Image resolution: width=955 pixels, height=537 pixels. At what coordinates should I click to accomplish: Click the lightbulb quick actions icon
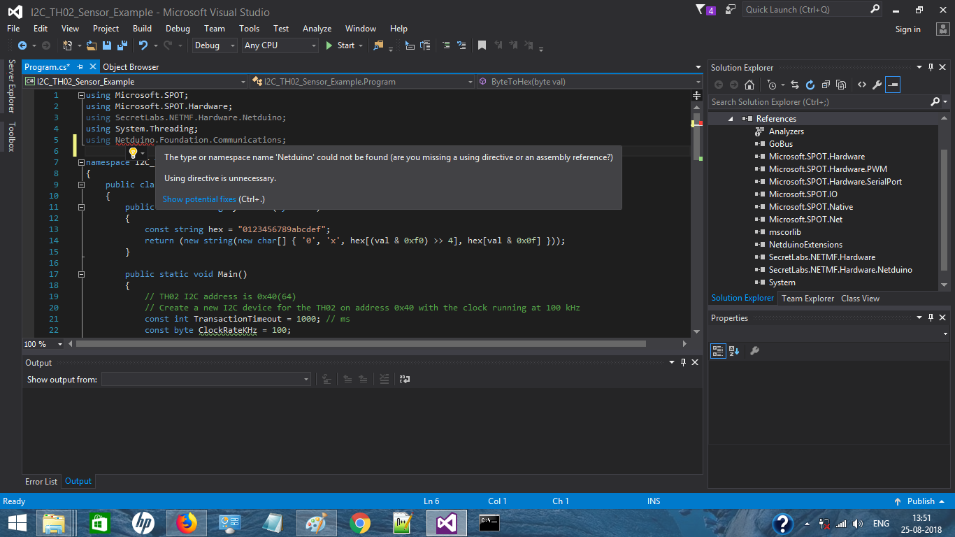(x=133, y=152)
